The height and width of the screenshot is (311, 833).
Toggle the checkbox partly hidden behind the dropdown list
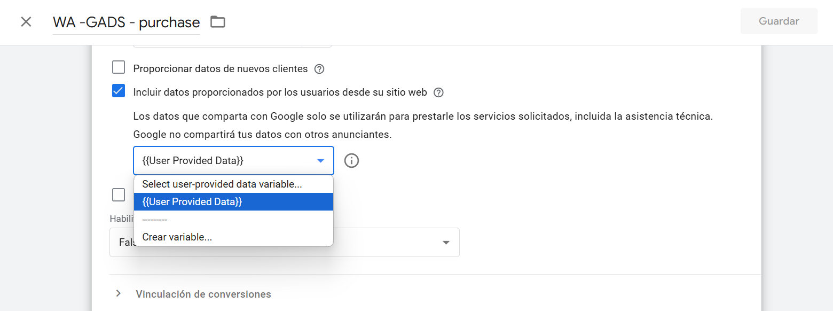(119, 195)
